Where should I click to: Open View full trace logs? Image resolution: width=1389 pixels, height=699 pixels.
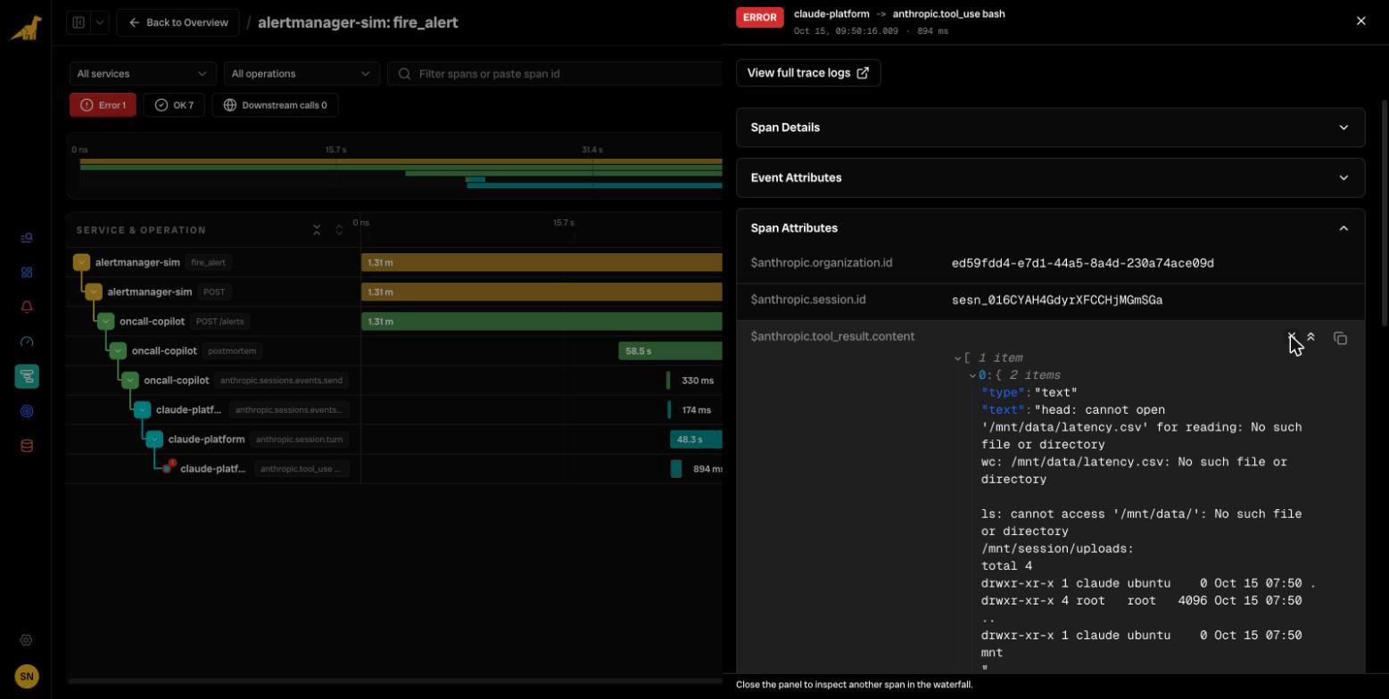[x=808, y=73]
